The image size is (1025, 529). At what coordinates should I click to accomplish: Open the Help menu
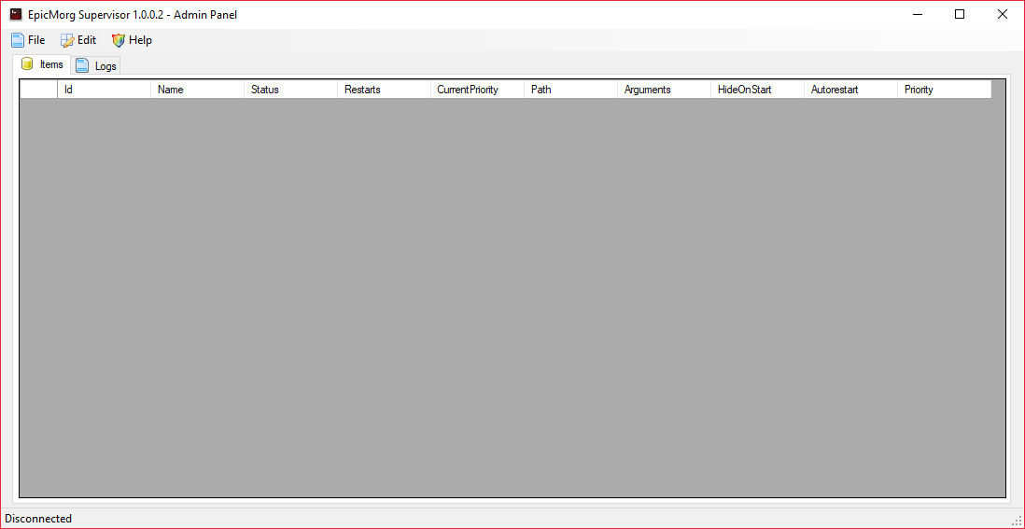click(x=132, y=40)
